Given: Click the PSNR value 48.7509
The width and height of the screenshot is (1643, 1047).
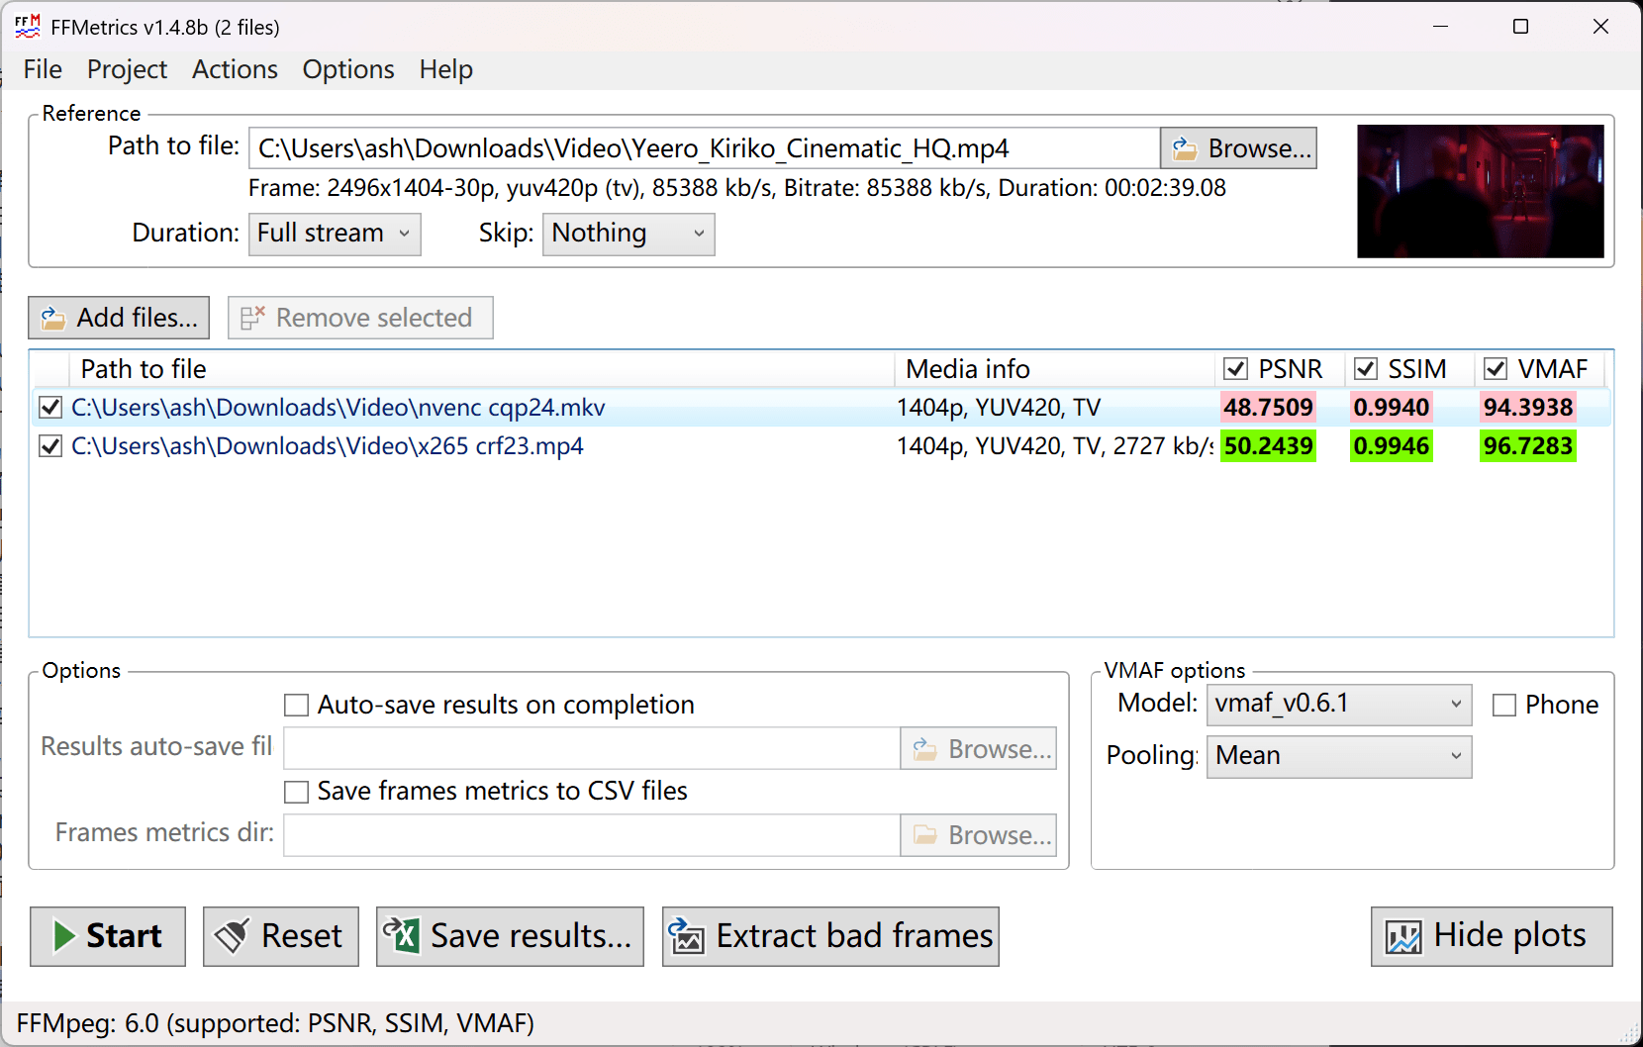Looking at the screenshot, I should click(1268, 407).
